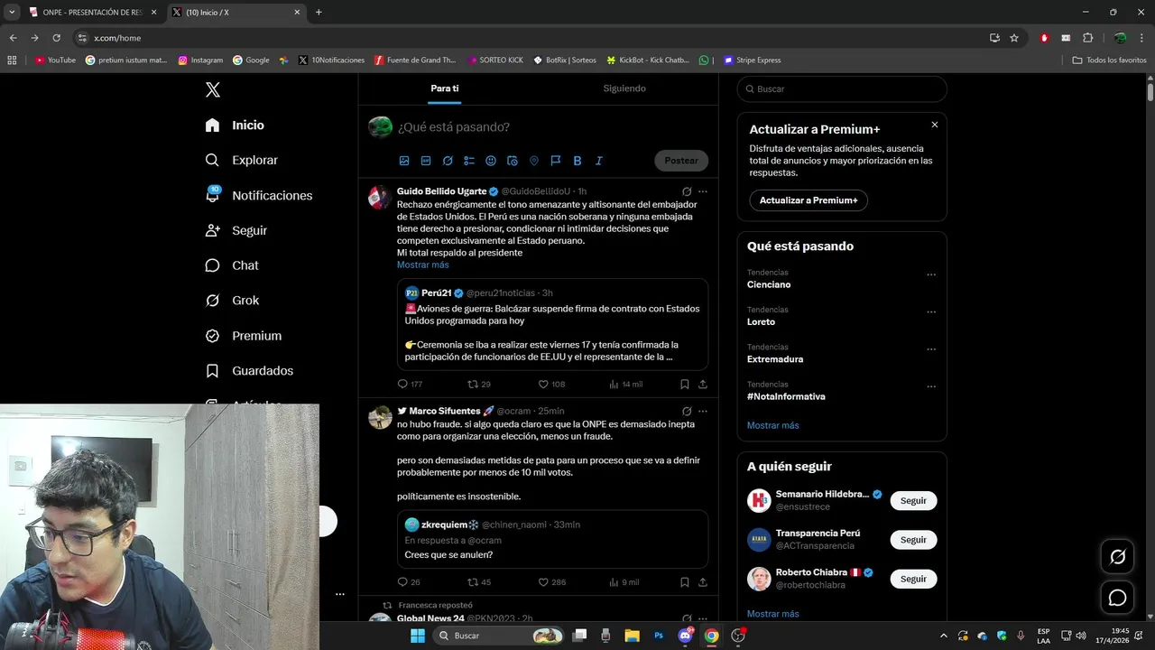
Task: Share the Marco Sifuentes post
Action: coord(703,582)
